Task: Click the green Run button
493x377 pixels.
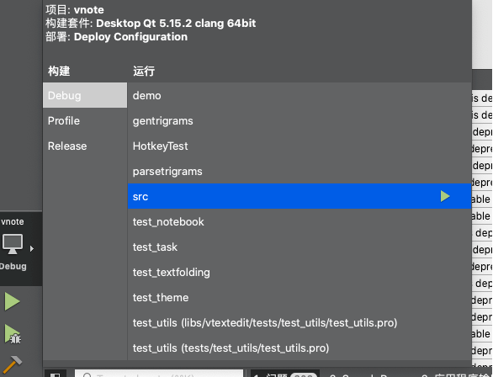Action: [x=13, y=301]
